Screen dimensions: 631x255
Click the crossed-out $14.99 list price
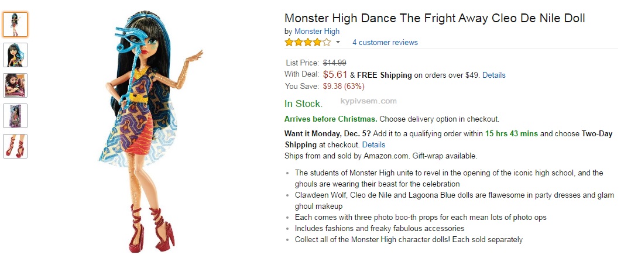click(x=335, y=63)
